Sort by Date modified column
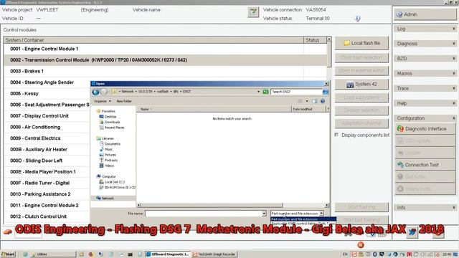Viewport: 459px width, 258px height. 308,109
